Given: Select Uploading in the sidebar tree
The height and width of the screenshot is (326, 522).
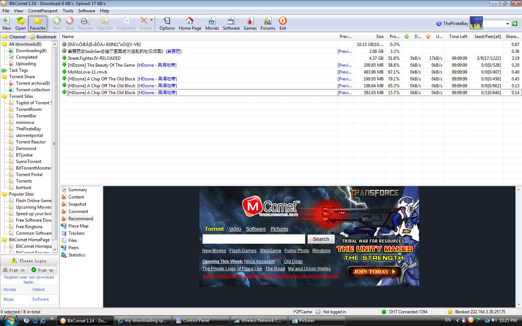Looking at the screenshot, I should [x=26, y=64].
